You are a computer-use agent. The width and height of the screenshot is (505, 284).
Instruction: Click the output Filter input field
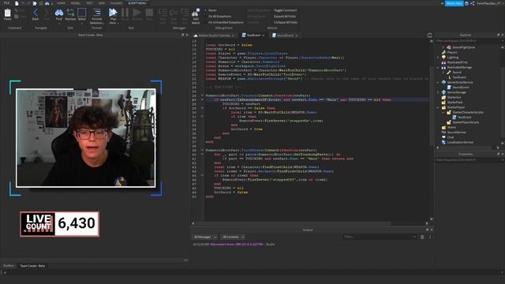[380, 237]
